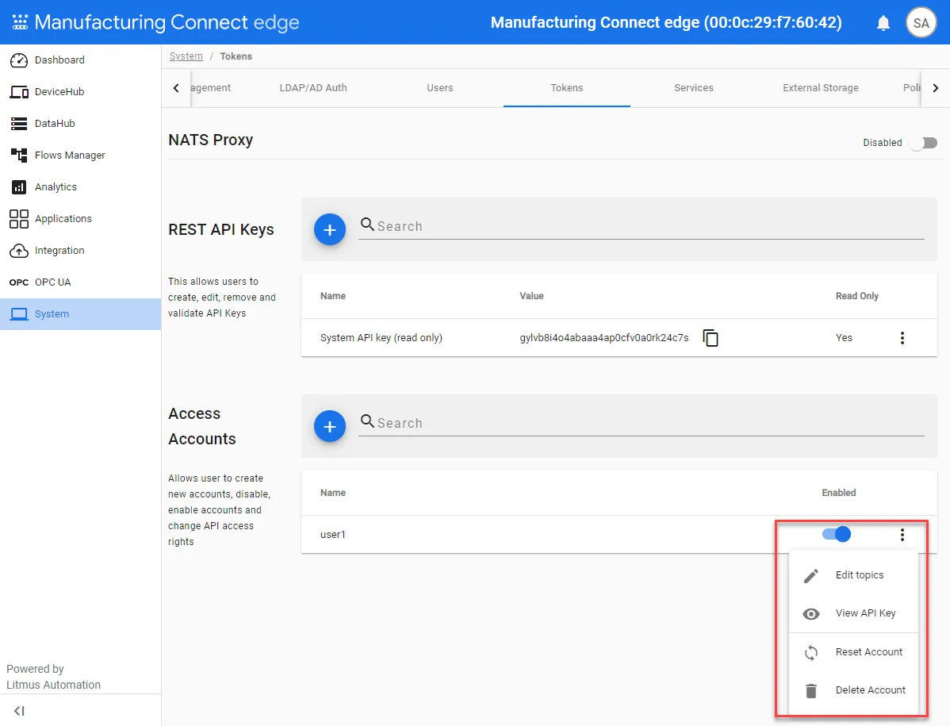Switch to the LDAP/AD Auth tab
The width and height of the screenshot is (950, 726).
point(313,88)
